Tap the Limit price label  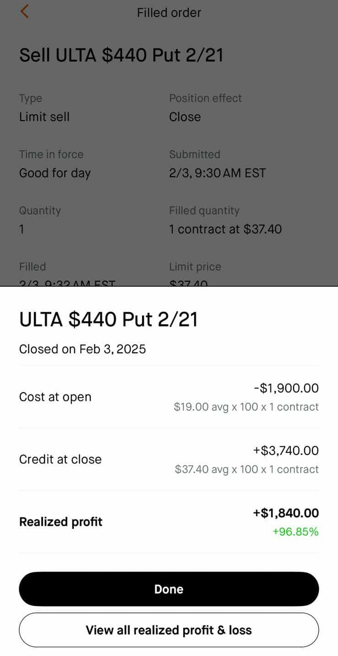pyautogui.click(x=195, y=267)
